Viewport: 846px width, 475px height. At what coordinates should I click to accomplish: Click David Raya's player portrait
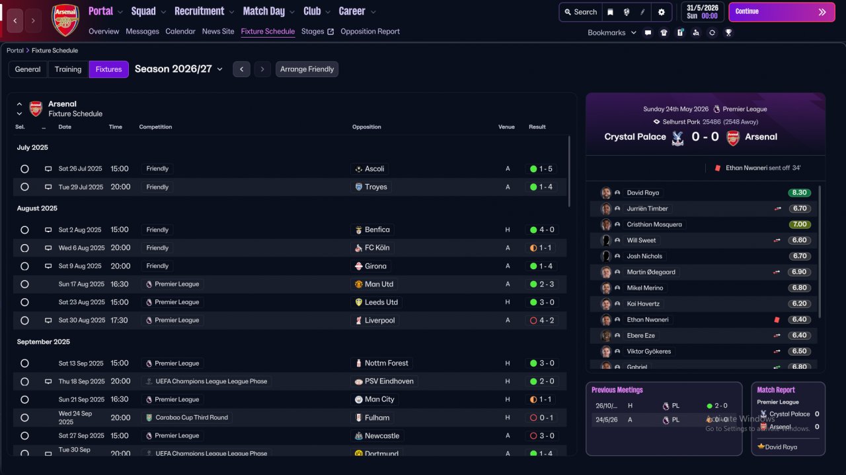click(605, 193)
